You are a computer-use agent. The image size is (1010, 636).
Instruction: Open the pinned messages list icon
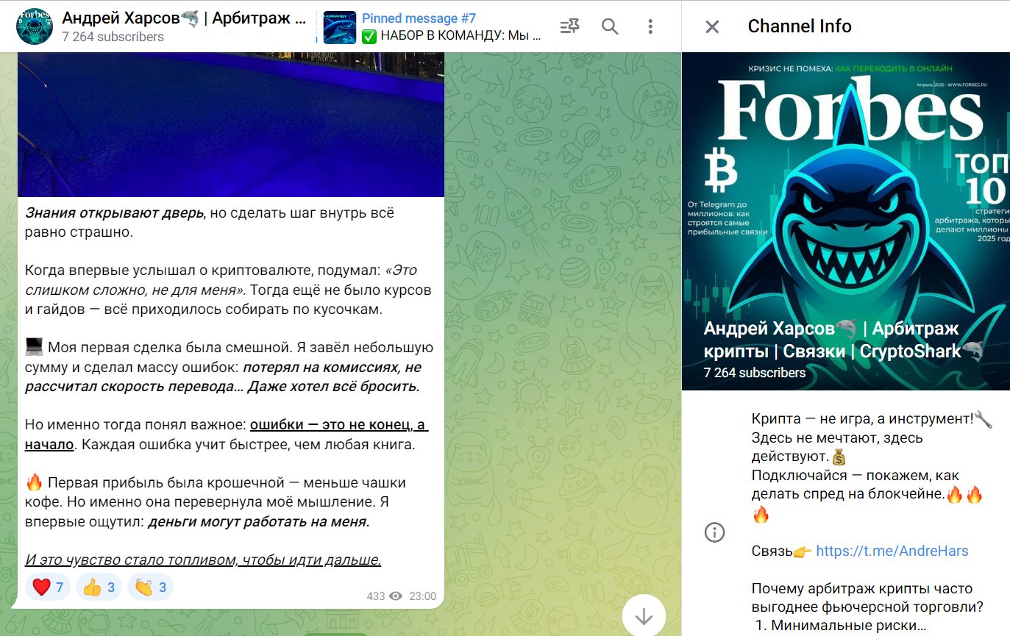[x=569, y=26]
